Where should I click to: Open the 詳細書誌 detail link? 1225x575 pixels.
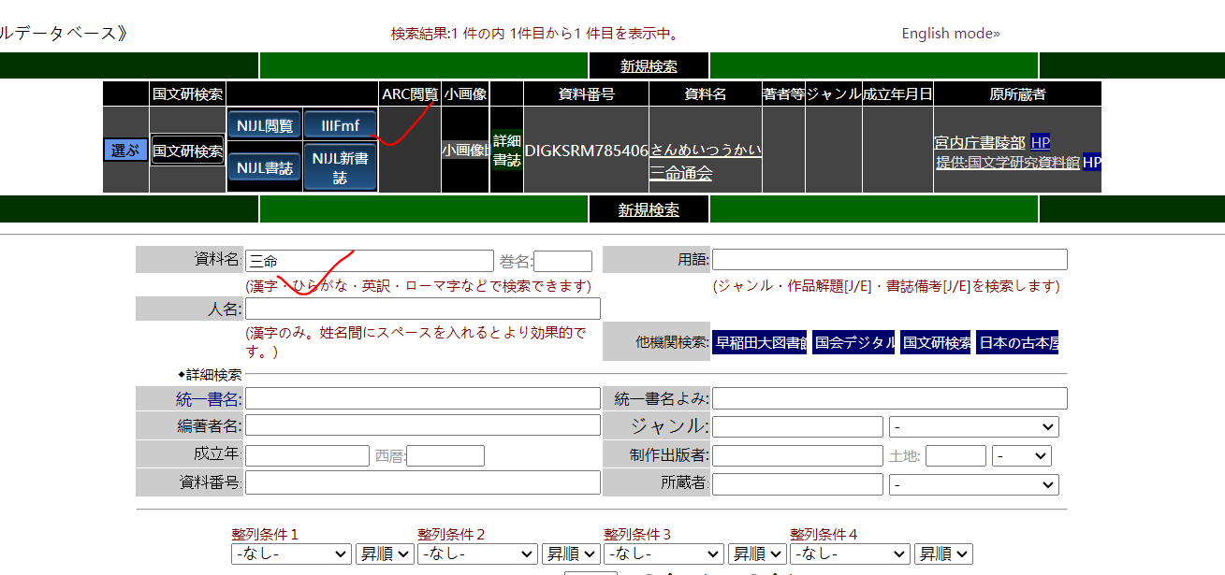point(506,151)
